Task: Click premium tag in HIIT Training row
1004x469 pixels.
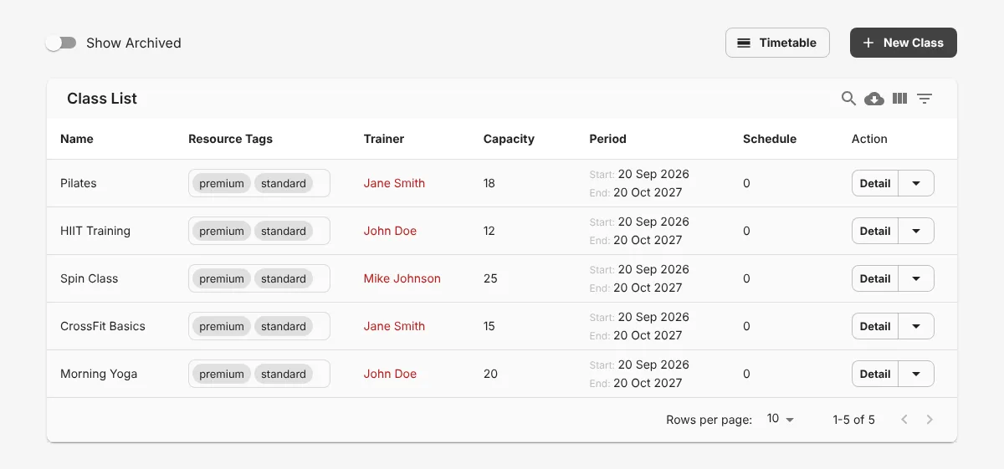Action: (222, 231)
